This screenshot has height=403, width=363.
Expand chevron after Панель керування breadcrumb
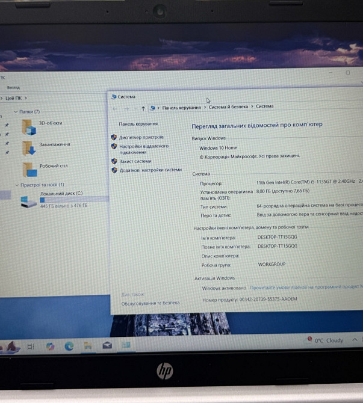205,107
